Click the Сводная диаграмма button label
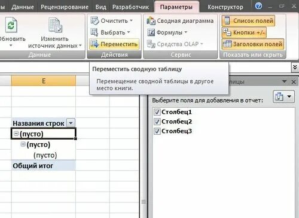This screenshot has width=299, height=218. click(x=185, y=21)
